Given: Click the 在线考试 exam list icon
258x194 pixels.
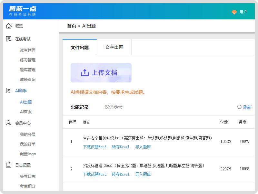Looking at the screenshot, I should [x=9, y=39].
